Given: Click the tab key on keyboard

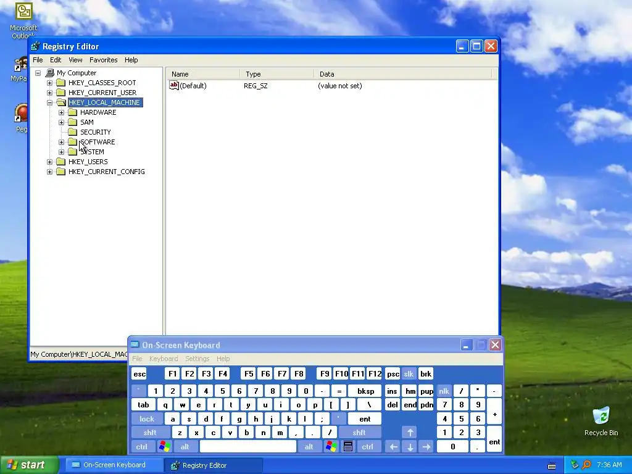Looking at the screenshot, I should pos(143,405).
